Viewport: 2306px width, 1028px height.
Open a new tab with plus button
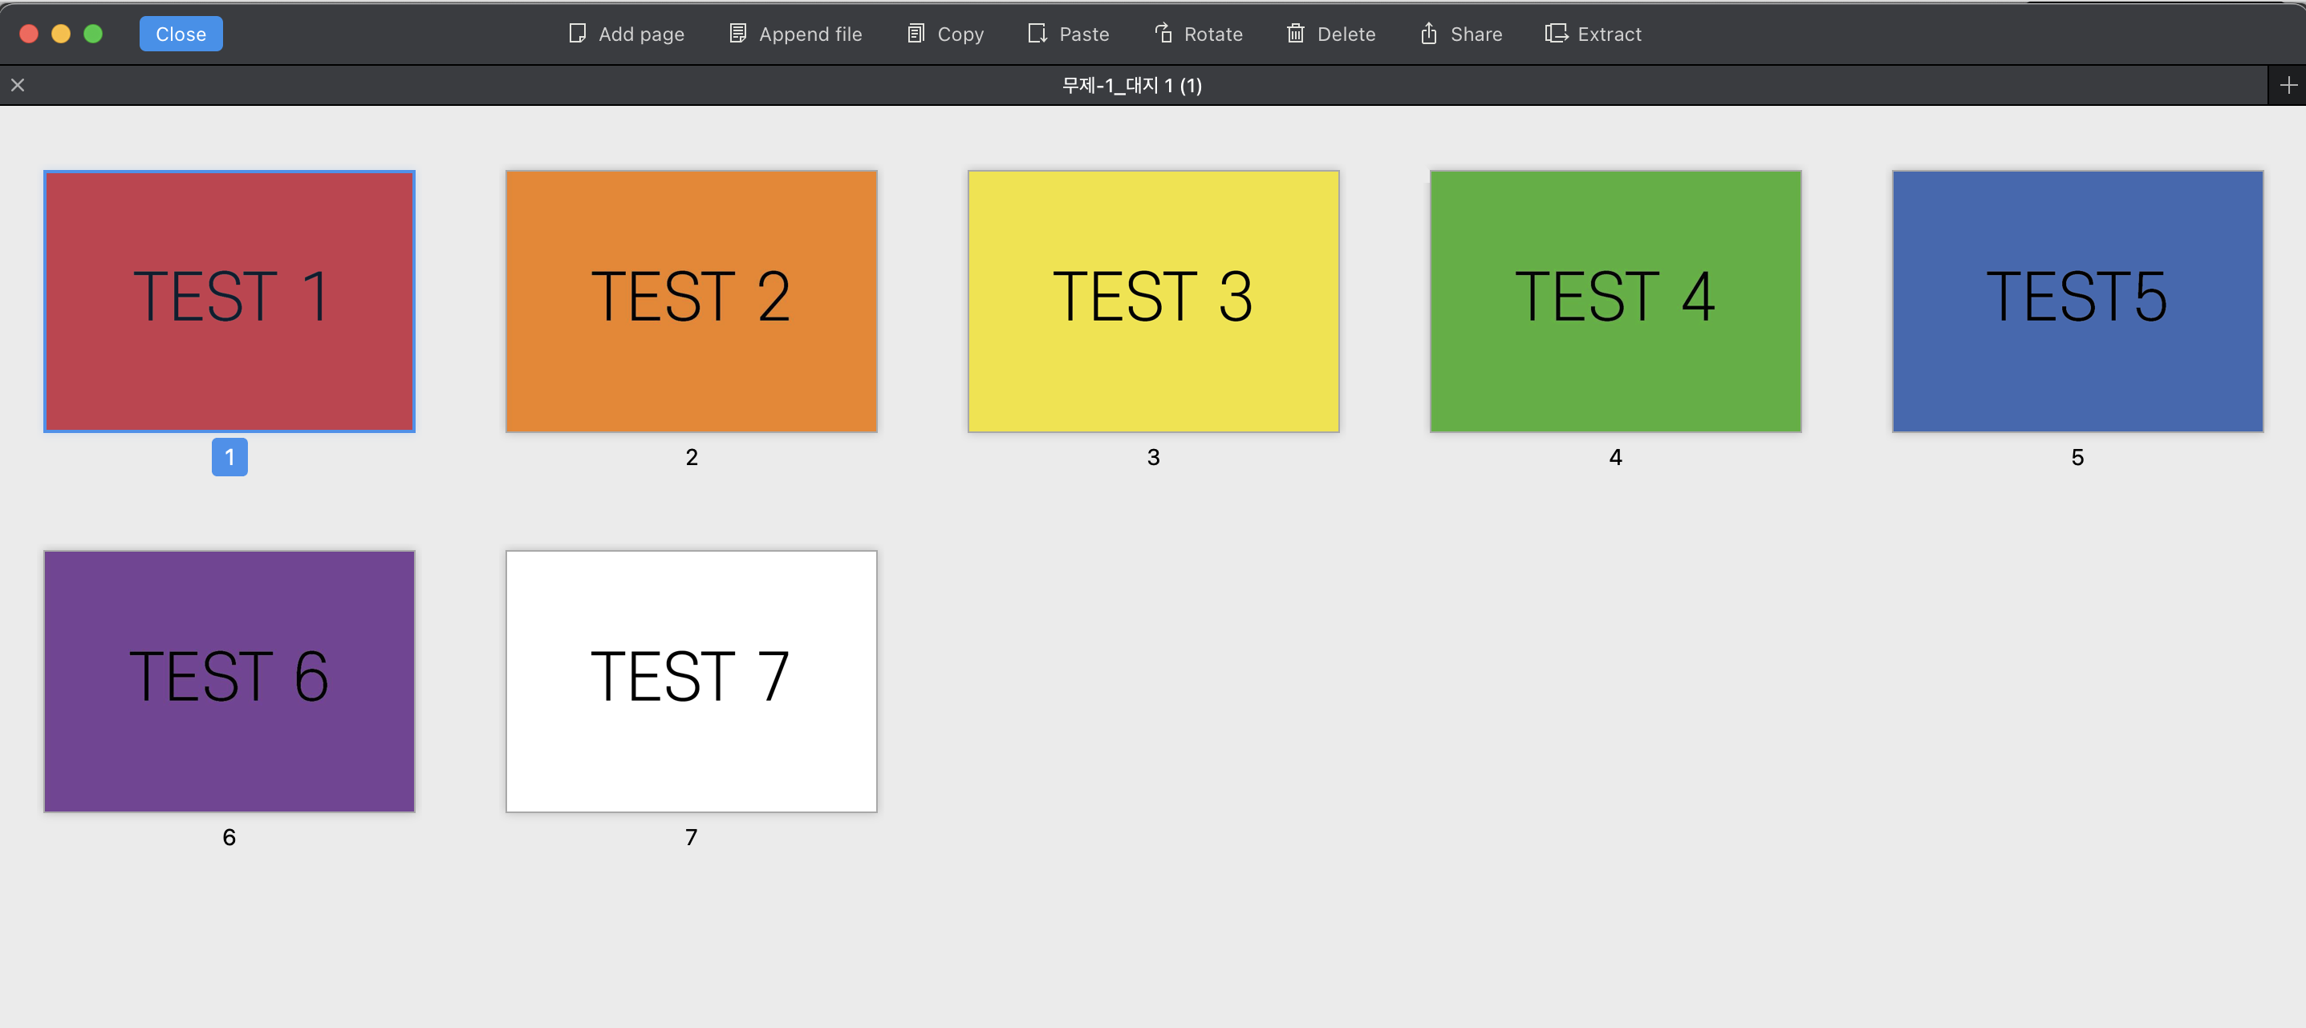tap(2288, 85)
